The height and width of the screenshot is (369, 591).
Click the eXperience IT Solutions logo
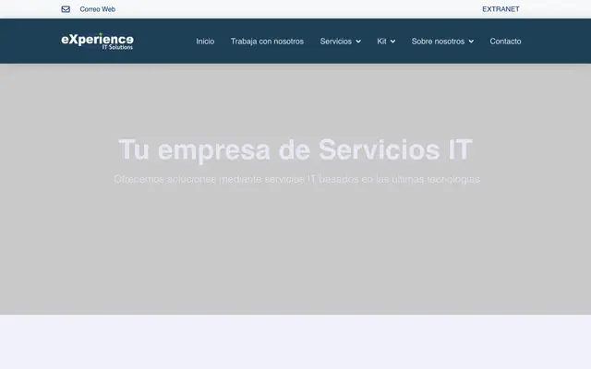coord(97,41)
